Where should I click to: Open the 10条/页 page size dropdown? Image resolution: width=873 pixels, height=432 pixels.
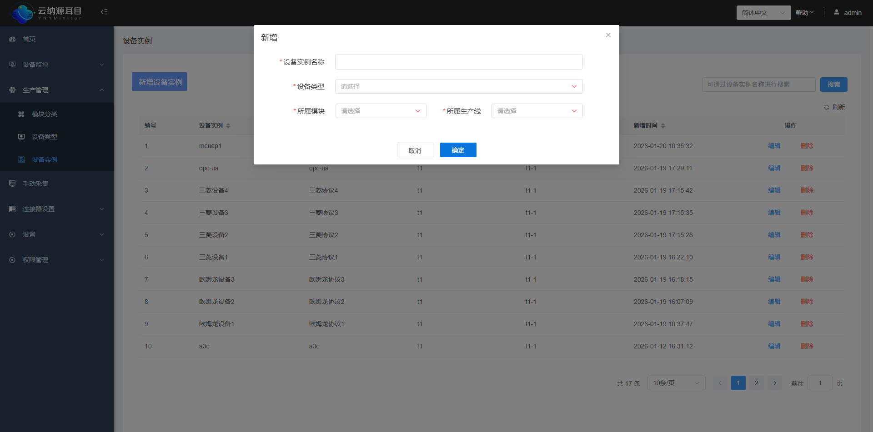point(676,383)
